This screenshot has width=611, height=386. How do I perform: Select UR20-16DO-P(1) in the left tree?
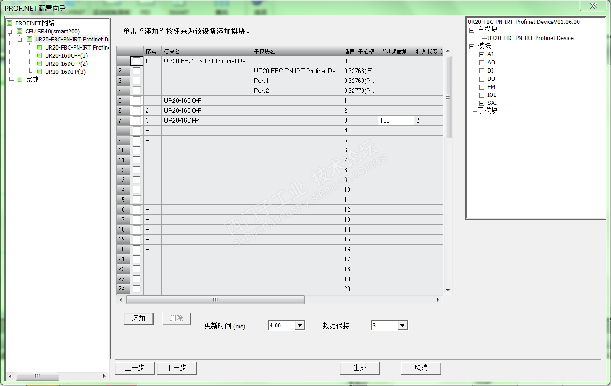point(66,55)
